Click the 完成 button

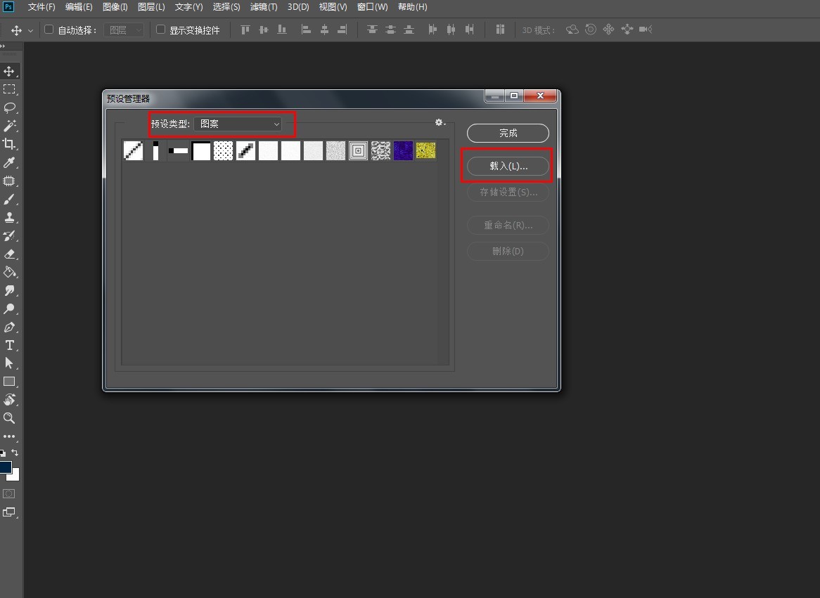point(508,133)
